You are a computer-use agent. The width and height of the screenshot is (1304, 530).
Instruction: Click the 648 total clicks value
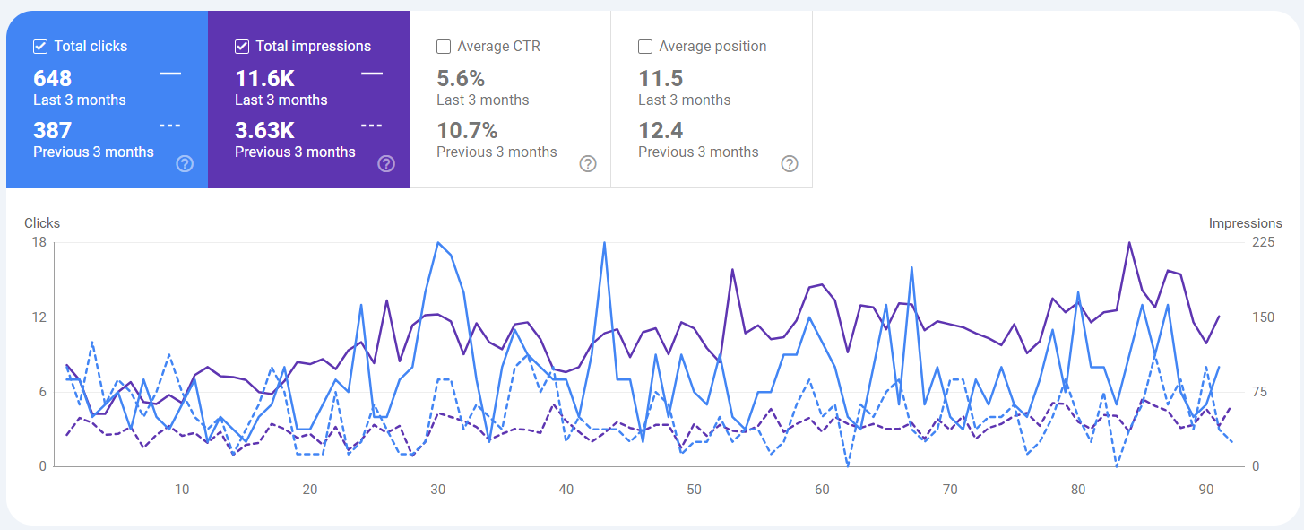(52, 79)
